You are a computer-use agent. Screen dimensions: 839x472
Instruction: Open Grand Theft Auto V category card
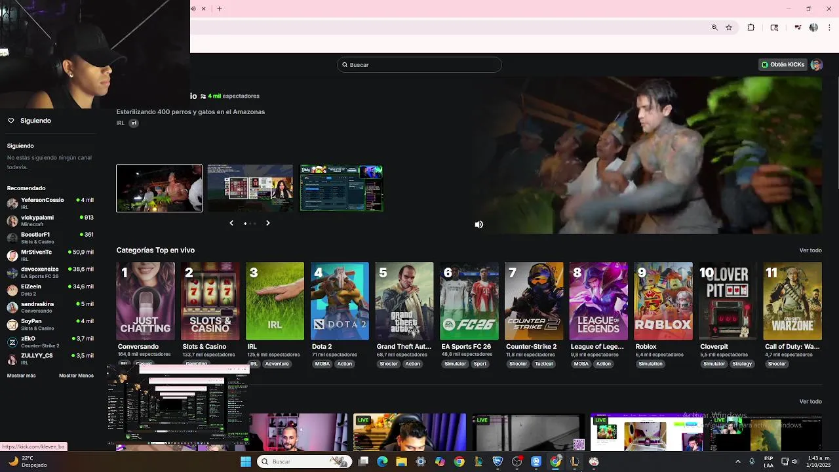coord(404,301)
